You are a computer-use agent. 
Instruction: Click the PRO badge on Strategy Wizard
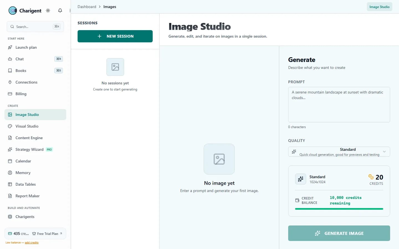coord(49,149)
